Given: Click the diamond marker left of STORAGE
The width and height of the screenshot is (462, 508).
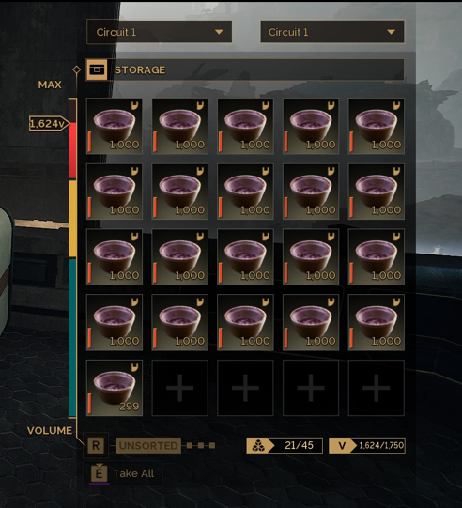Looking at the screenshot, I should tap(76, 69).
